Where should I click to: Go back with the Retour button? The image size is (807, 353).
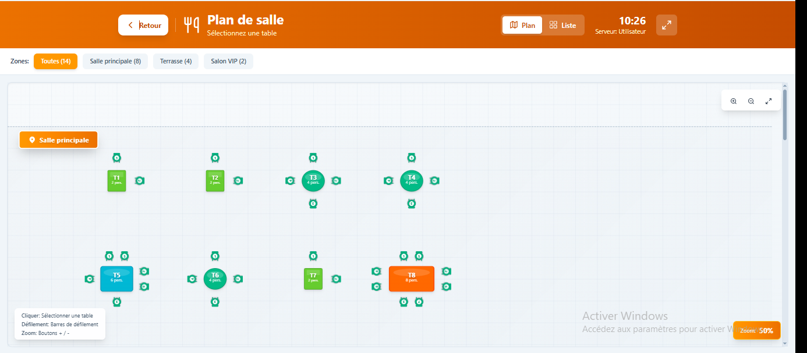143,25
